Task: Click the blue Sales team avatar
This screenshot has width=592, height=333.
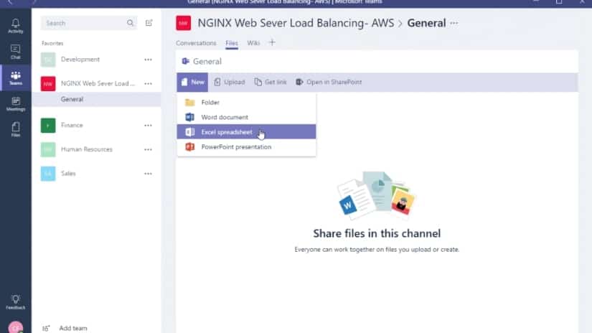Action: tap(48, 174)
